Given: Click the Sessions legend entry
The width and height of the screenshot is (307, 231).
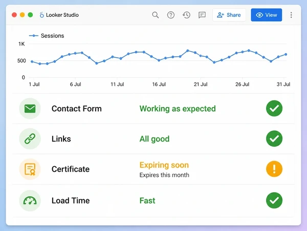Looking at the screenshot, I should [47, 36].
